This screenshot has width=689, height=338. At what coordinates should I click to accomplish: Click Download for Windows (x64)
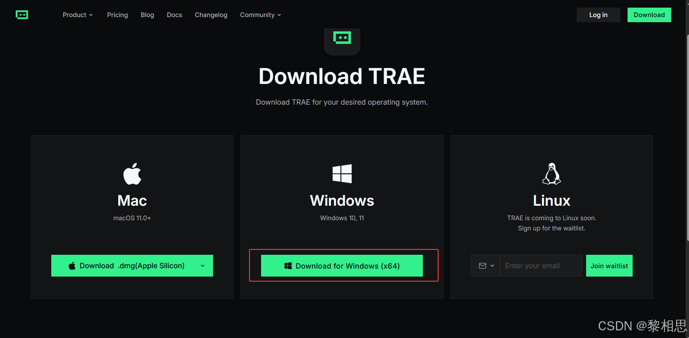click(x=342, y=266)
